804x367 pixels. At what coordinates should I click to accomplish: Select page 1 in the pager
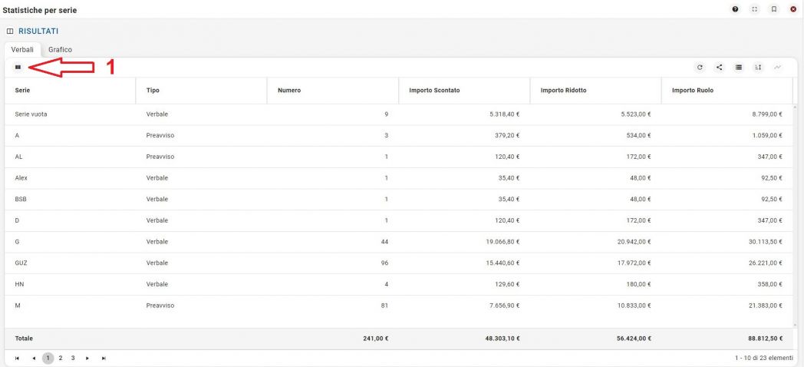[48, 359]
